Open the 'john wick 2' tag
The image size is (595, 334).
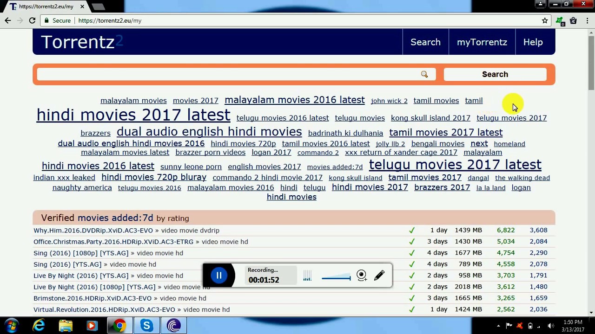tap(389, 101)
